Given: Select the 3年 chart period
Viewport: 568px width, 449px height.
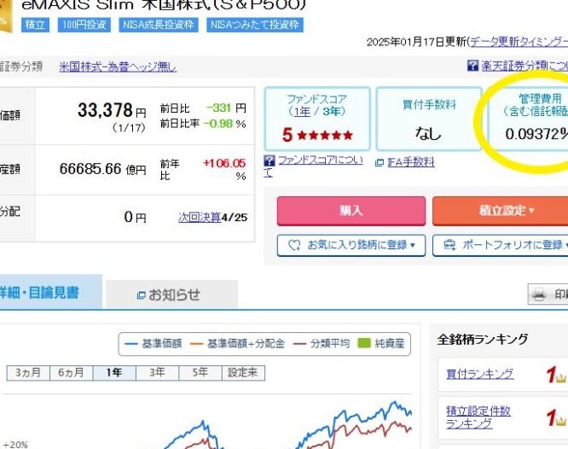Looking at the screenshot, I should point(157,373).
